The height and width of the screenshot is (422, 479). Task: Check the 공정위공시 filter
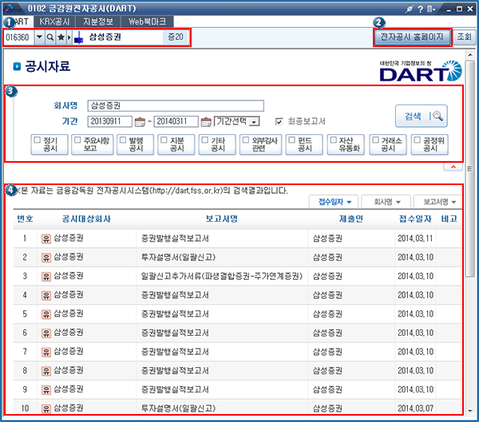click(418, 140)
